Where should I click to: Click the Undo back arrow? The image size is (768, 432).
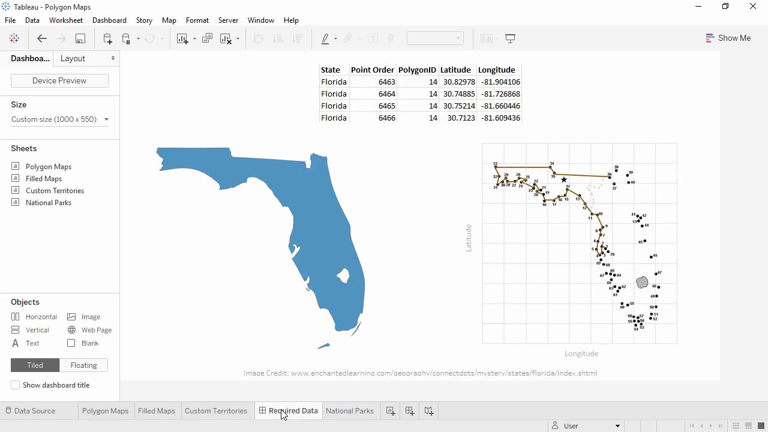click(42, 38)
